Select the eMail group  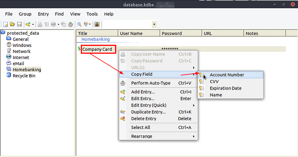click(x=18, y=63)
